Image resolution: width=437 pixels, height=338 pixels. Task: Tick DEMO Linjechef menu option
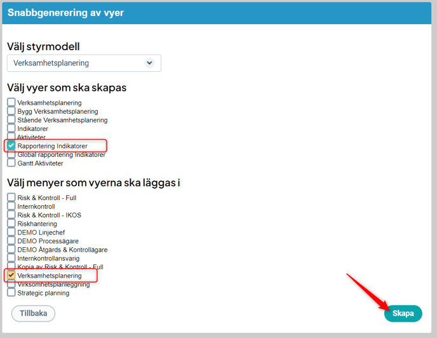[x=11, y=233]
